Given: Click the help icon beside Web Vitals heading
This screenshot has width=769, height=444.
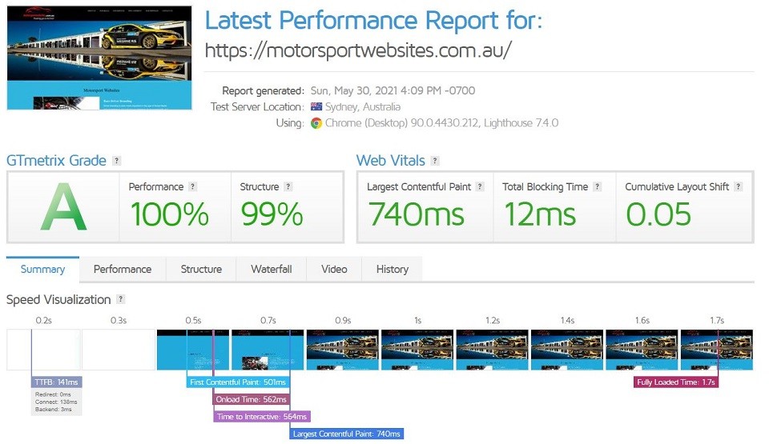Looking at the screenshot, I should pos(435,161).
